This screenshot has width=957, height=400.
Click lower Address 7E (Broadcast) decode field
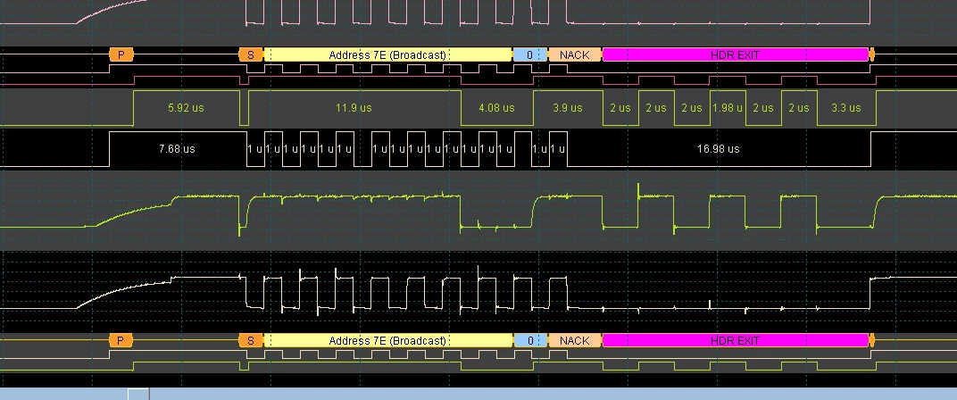(x=387, y=341)
